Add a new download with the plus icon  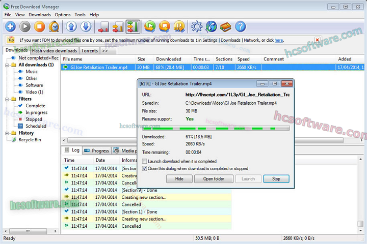pos(10,26)
